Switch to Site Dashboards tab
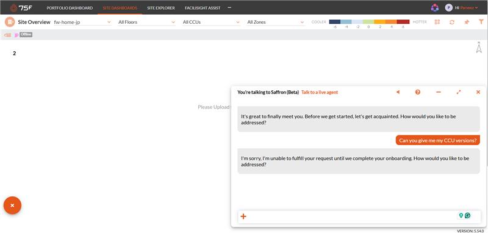 click(x=120, y=8)
